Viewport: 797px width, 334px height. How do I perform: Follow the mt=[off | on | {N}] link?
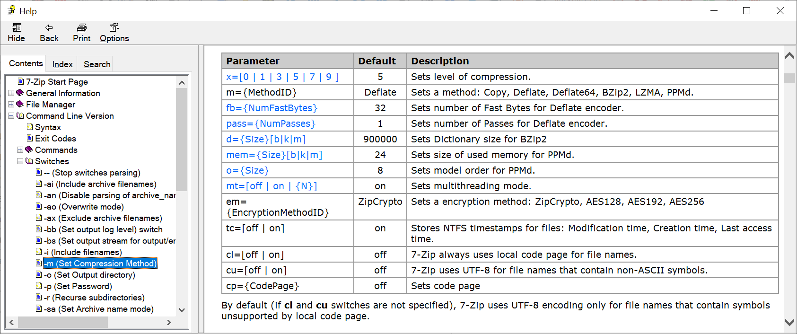click(272, 186)
